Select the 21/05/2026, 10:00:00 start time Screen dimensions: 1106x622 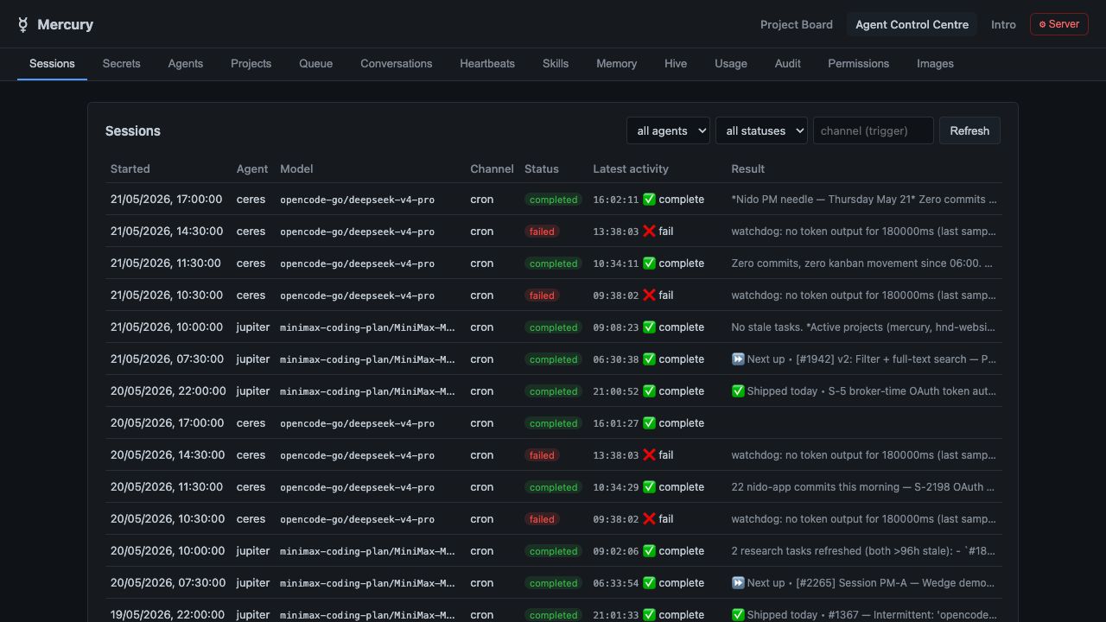(167, 327)
